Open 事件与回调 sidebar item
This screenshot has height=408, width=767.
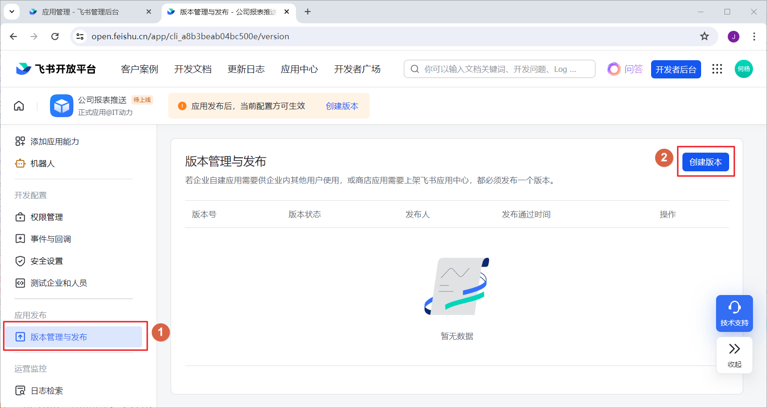[50, 239]
